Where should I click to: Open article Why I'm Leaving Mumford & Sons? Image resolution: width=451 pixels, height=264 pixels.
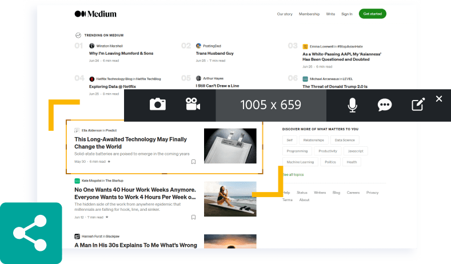121,54
